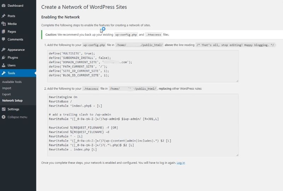
Task: Click inside the wp-config.php code textarea
Action: 143,66
